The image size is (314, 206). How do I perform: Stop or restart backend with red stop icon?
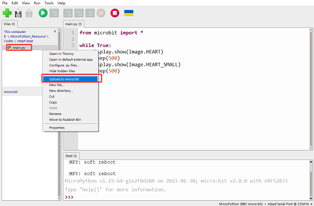point(115,13)
